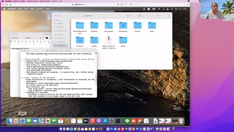Open the Public folder icon
The height and width of the screenshot is (132, 234).
94,40
